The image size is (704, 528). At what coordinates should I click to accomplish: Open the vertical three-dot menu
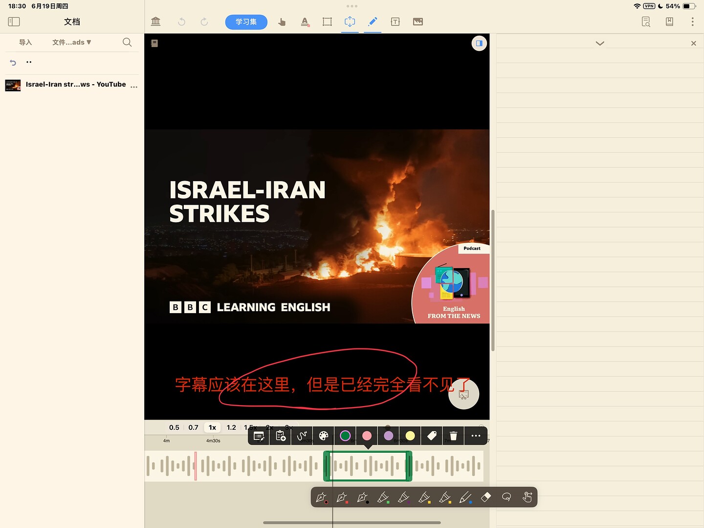(692, 22)
